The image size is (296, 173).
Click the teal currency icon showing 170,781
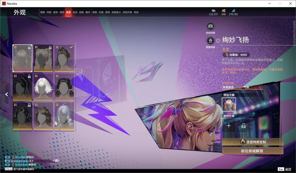coord(233,11)
